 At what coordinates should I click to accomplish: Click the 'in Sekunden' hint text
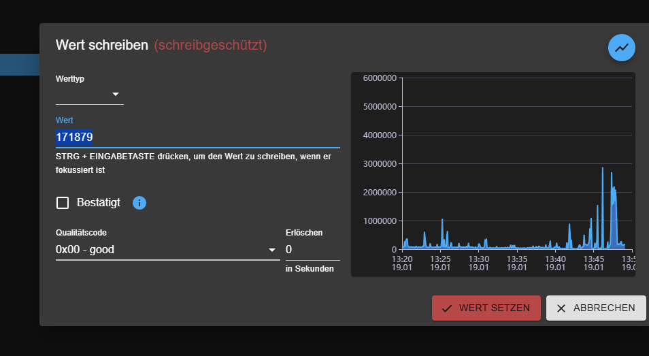[310, 269]
